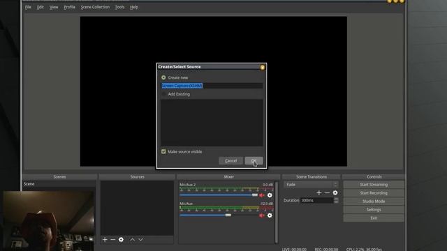Open the Edit menu
This screenshot has width=447, height=251.
tap(41, 7)
